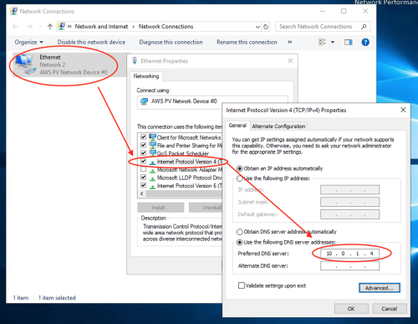Select Obtain DNS server address automatically
Viewport: 418px width, 324px height.
coord(240,232)
